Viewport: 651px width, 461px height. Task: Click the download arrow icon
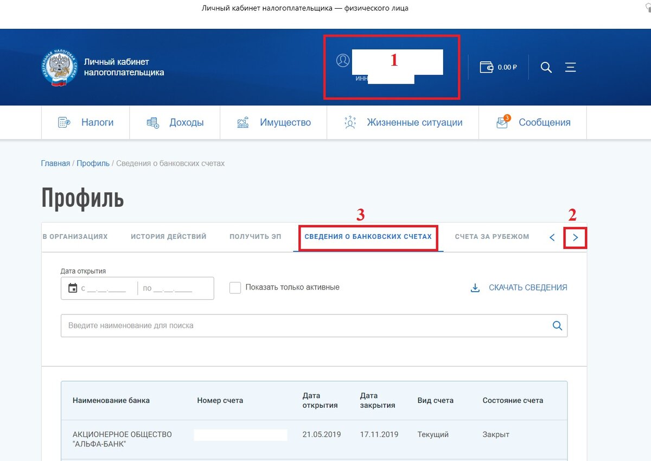click(x=475, y=288)
